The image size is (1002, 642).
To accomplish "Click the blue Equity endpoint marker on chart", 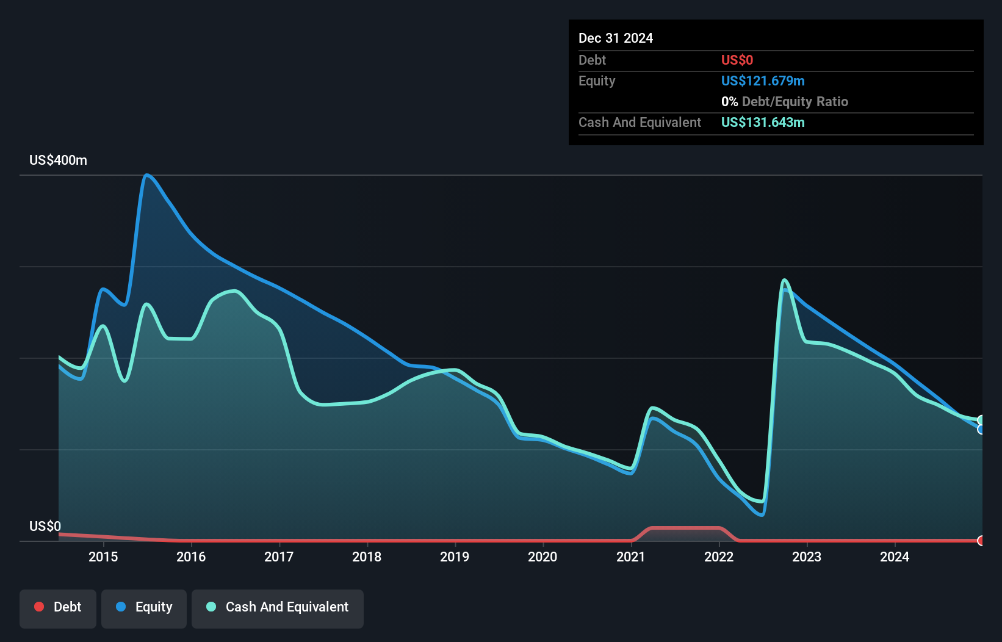I will coord(981,430).
